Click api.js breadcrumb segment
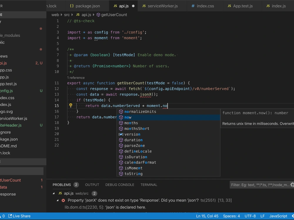 click(83, 15)
